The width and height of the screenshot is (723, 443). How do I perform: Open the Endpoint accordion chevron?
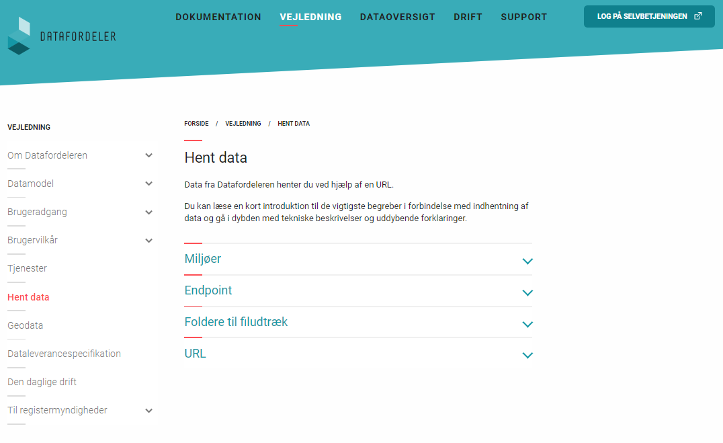[527, 292]
